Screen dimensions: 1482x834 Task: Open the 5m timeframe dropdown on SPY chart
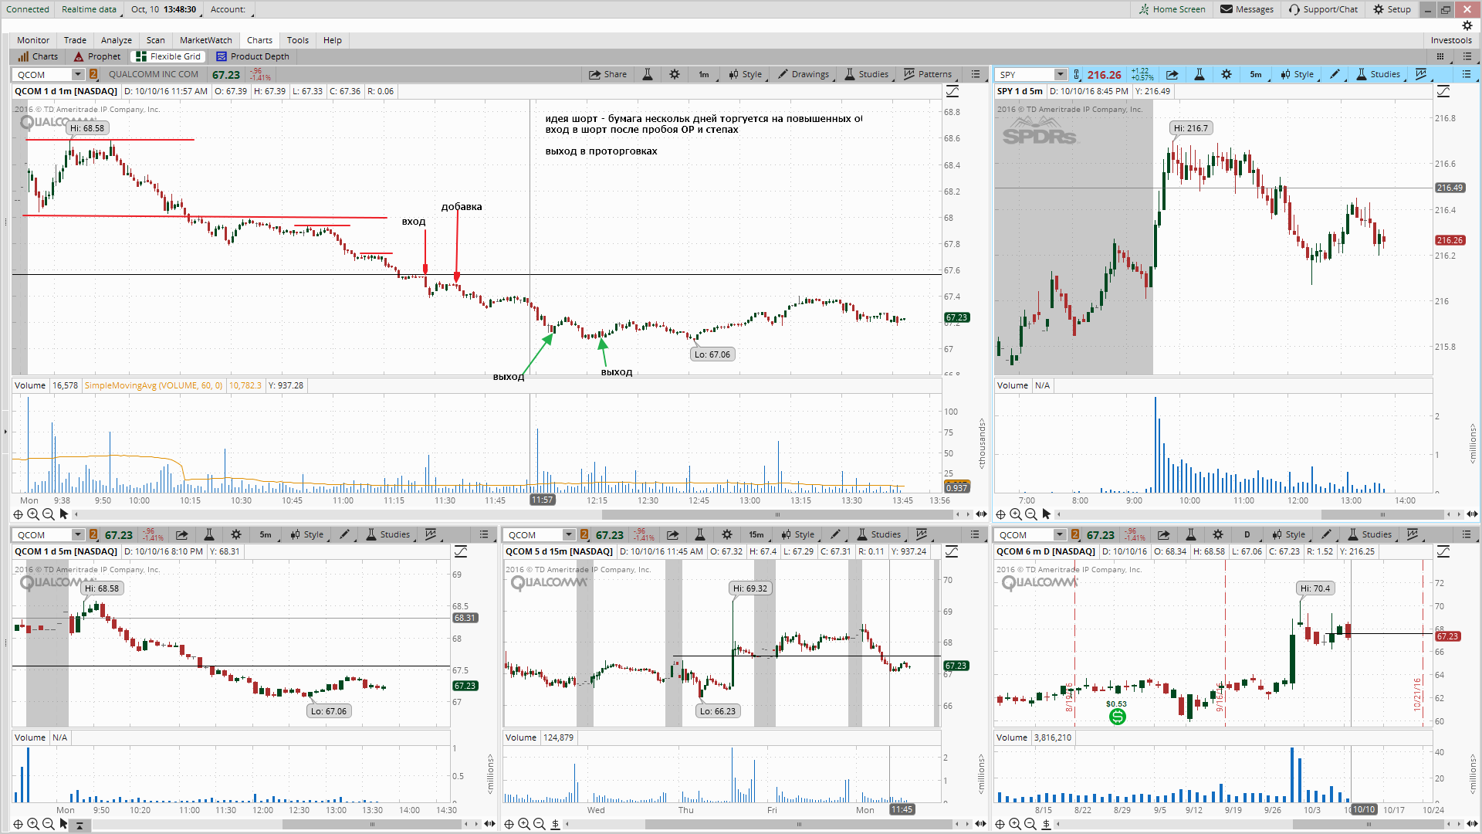(x=1257, y=74)
